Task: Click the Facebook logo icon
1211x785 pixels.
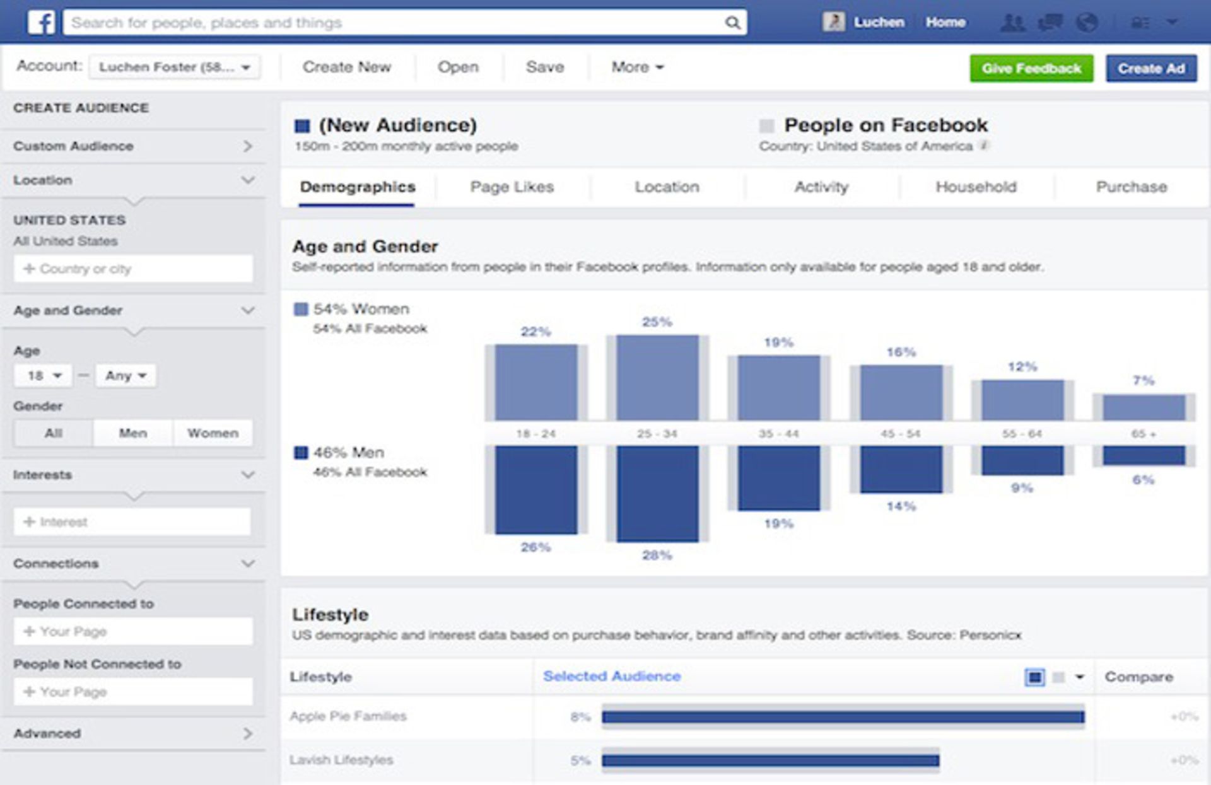Action: click(42, 22)
